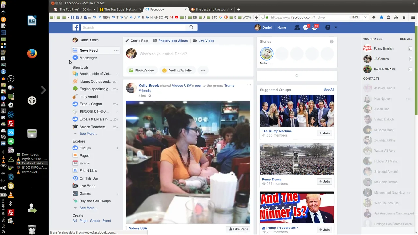Image resolution: width=418 pixels, height=235 pixels.
Task: Switch to 'The Fugitive' tab
Action: [74, 9]
